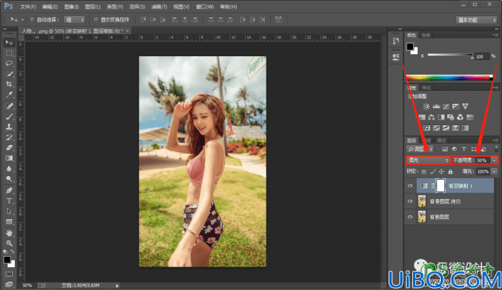Open the collapsed History panel icon
502x290 pixels.
396,41
